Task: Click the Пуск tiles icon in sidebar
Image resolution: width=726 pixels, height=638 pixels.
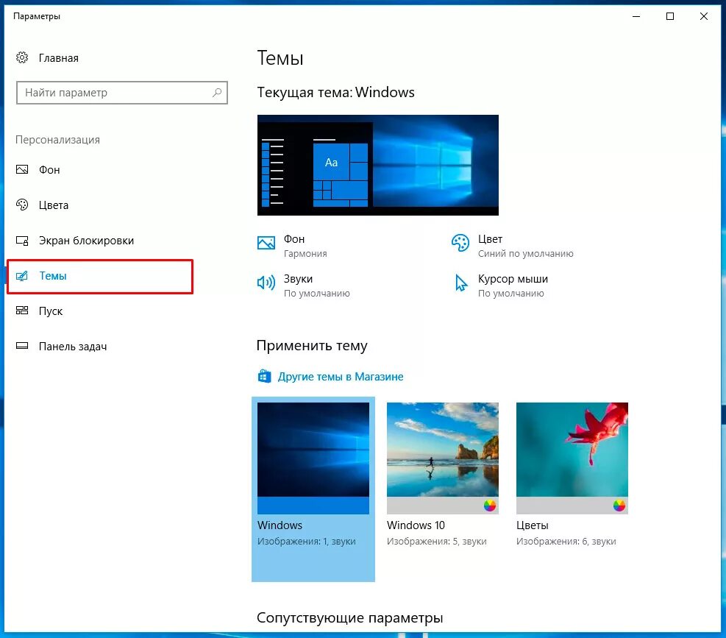Action: tap(22, 311)
